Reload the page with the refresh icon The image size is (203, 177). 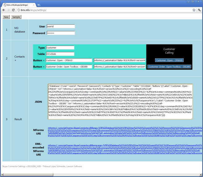[14, 10]
